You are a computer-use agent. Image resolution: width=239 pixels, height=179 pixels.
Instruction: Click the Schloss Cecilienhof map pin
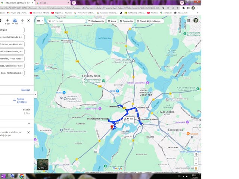coord(148,83)
